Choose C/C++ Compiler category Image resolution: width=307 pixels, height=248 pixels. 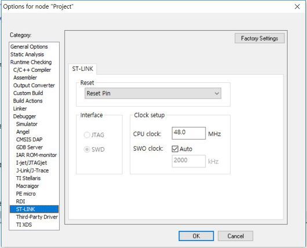(32, 70)
